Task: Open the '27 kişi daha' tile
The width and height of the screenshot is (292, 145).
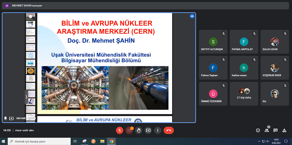Action: click(x=244, y=93)
